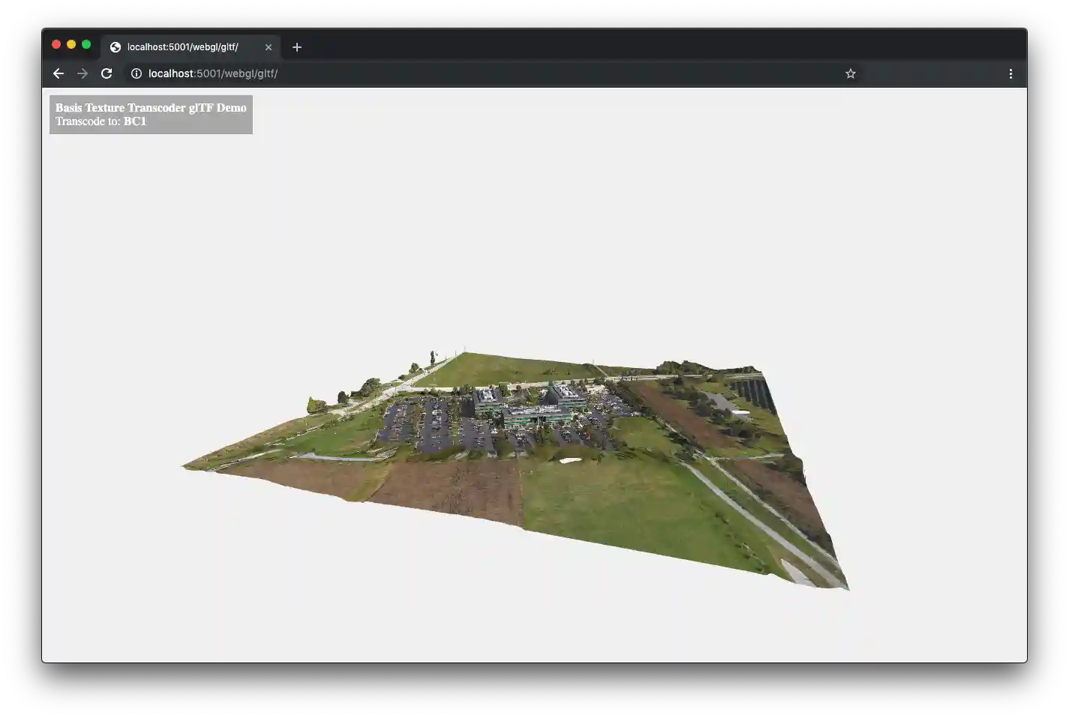Open the site information info icon

(136, 73)
